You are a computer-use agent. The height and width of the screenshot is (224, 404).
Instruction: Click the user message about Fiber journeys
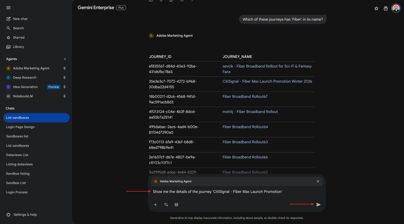tap(283, 19)
